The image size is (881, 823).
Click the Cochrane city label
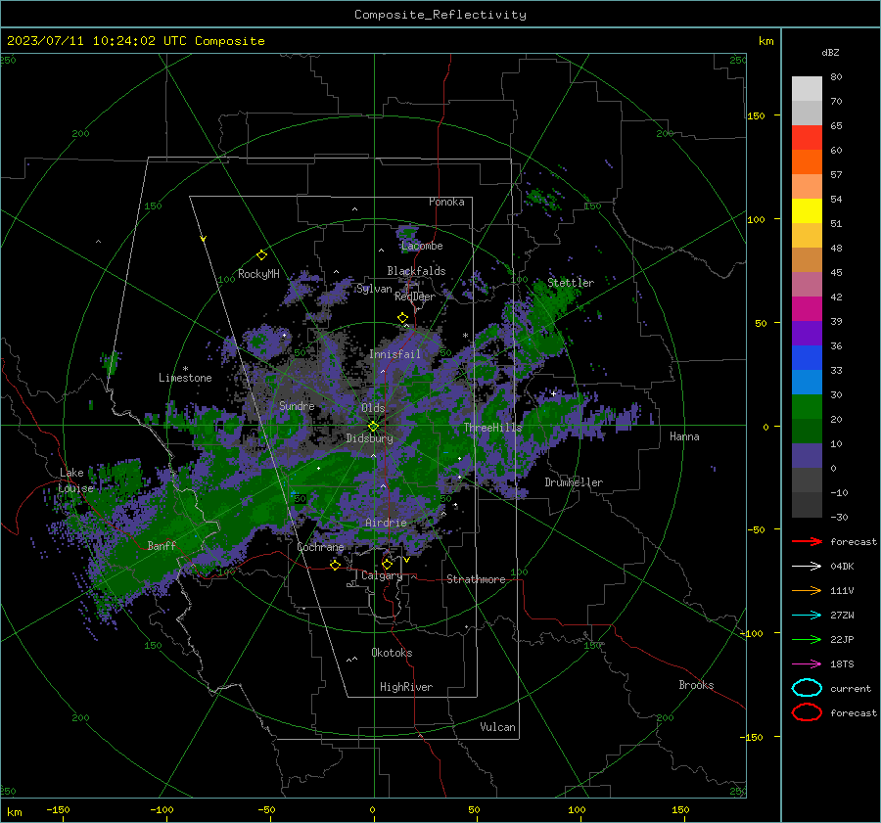pyautogui.click(x=320, y=547)
